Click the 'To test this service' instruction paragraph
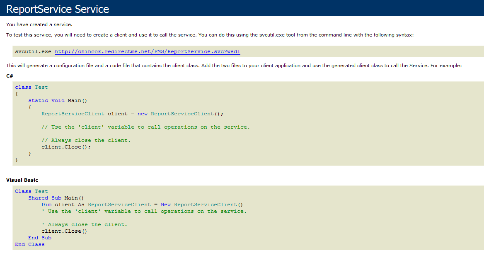This screenshot has height=280, width=484. pyautogui.click(x=210, y=35)
